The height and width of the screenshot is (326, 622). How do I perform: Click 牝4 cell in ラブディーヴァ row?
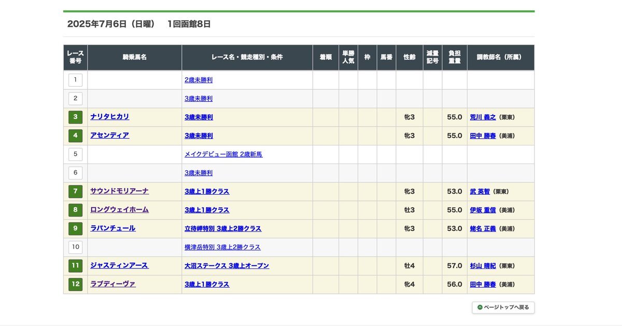409,284
